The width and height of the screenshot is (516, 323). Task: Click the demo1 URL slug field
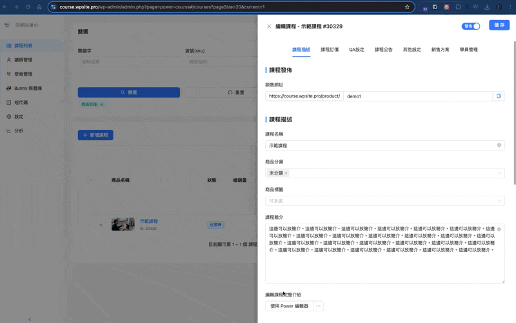pos(417,96)
